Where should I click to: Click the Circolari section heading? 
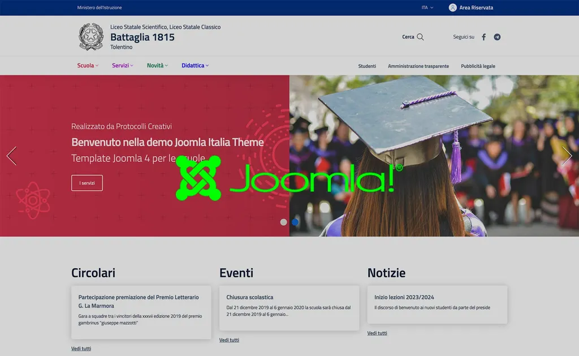tap(93, 273)
